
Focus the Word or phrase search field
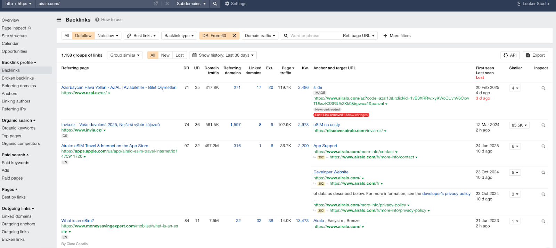coord(310,35)
